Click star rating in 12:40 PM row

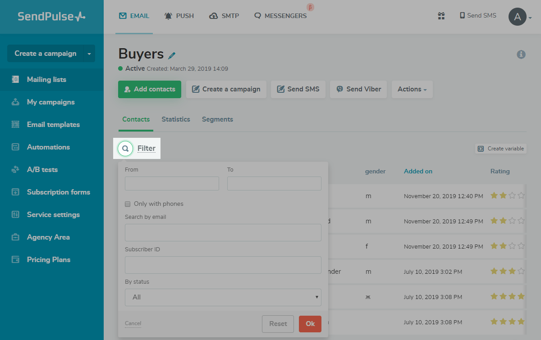[x=508, y=195]
